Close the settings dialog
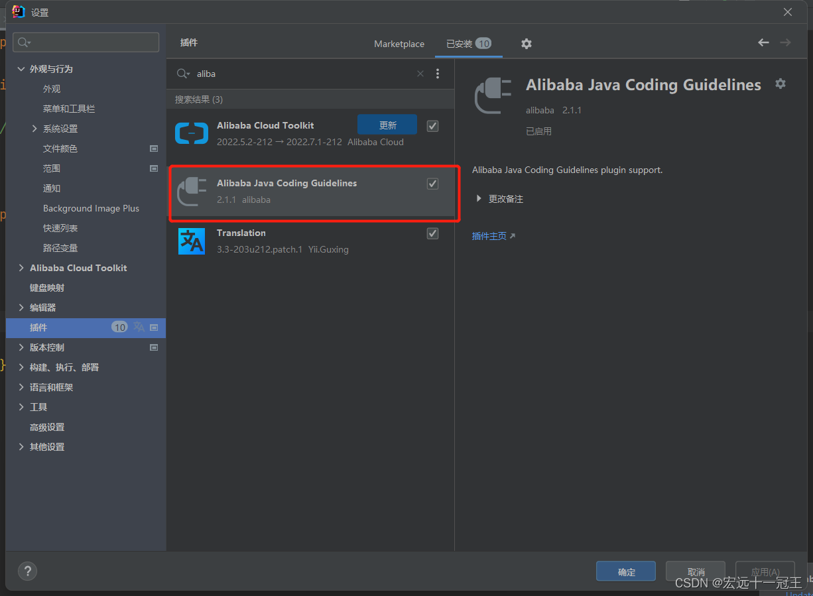The height and width of the screenshot is (596, 813). pos(788,12)
